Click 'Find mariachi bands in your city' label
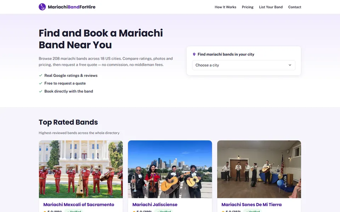 pos(226,54)
